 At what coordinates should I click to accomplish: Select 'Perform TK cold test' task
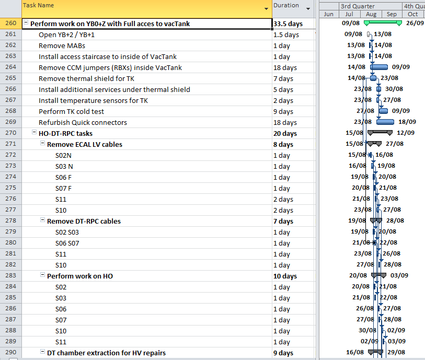point(71,112)
